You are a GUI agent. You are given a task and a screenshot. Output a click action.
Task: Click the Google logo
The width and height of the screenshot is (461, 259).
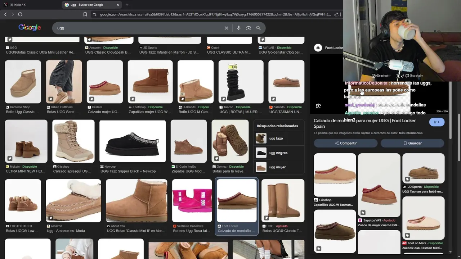30,28
